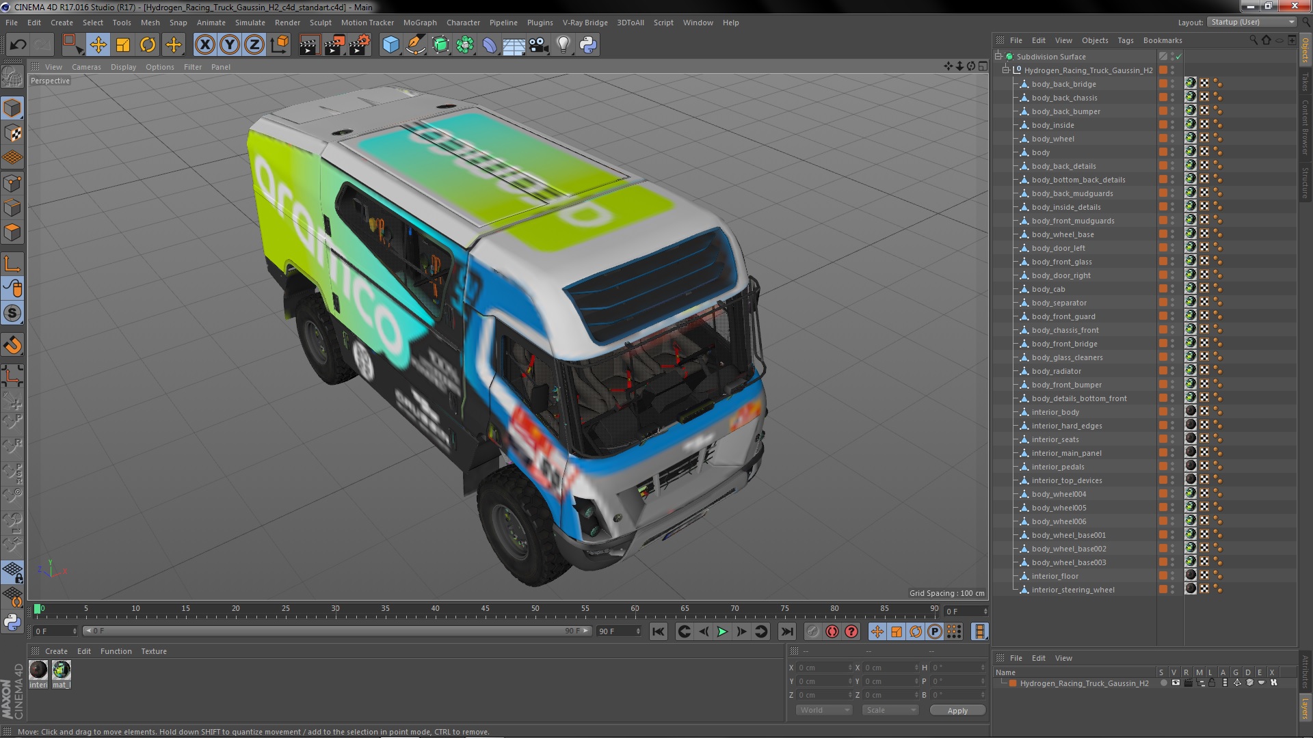Screen dimensions: 1313x738
Task: Toggle visibility dots for body_back_bridge
Action: (1172, 84)
